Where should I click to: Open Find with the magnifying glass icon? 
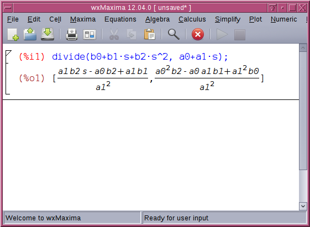(174, 34)
